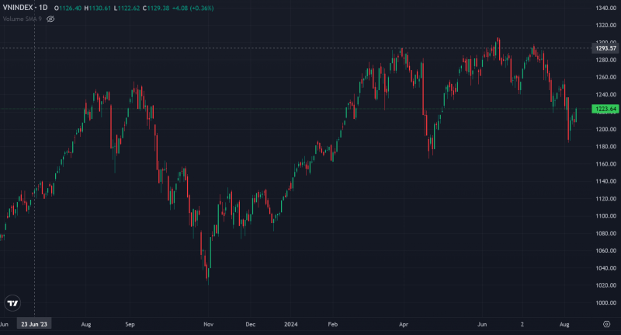Click the 1280.00 price axis value
The height and width of the screenshot is (335, 621).
point(606,60)
